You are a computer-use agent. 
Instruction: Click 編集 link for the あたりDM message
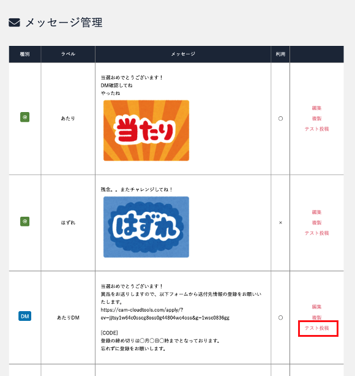(316, 307)
